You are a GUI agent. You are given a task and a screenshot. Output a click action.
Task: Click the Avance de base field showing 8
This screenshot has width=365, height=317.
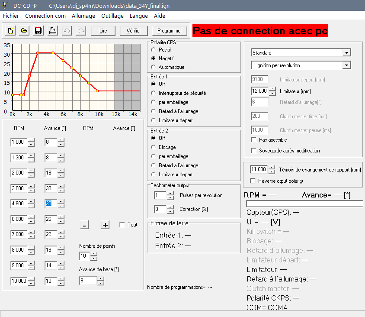point(88,280)
